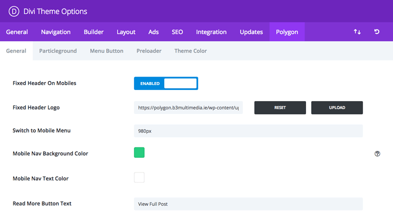The height and width of the screenshot is (223, 393).
Task: Pick the green Mobile Nav Background swatch
Action: point(139,152)
